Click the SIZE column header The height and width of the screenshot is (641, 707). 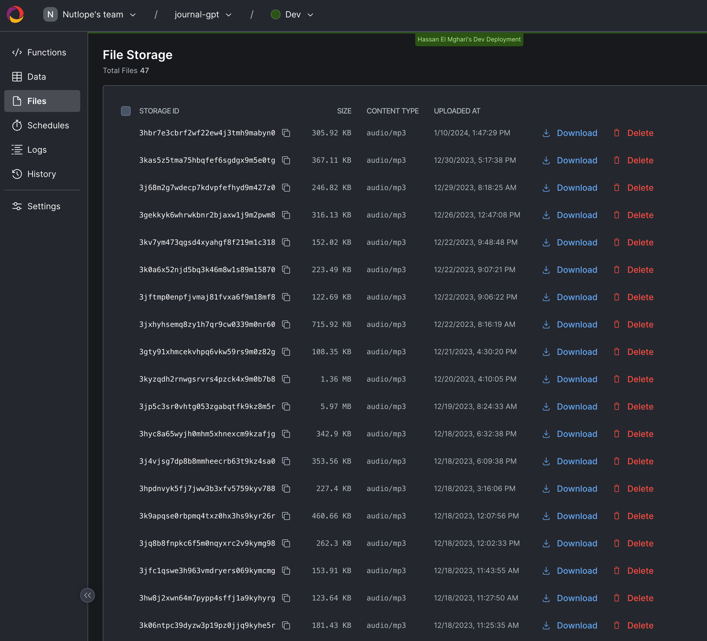(x=344, y=111)
